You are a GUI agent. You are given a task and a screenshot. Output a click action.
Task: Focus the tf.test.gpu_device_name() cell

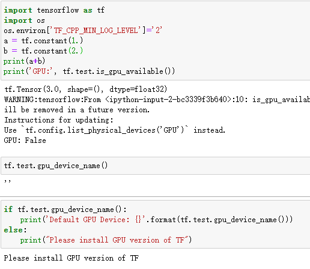[x=156, y=166]
